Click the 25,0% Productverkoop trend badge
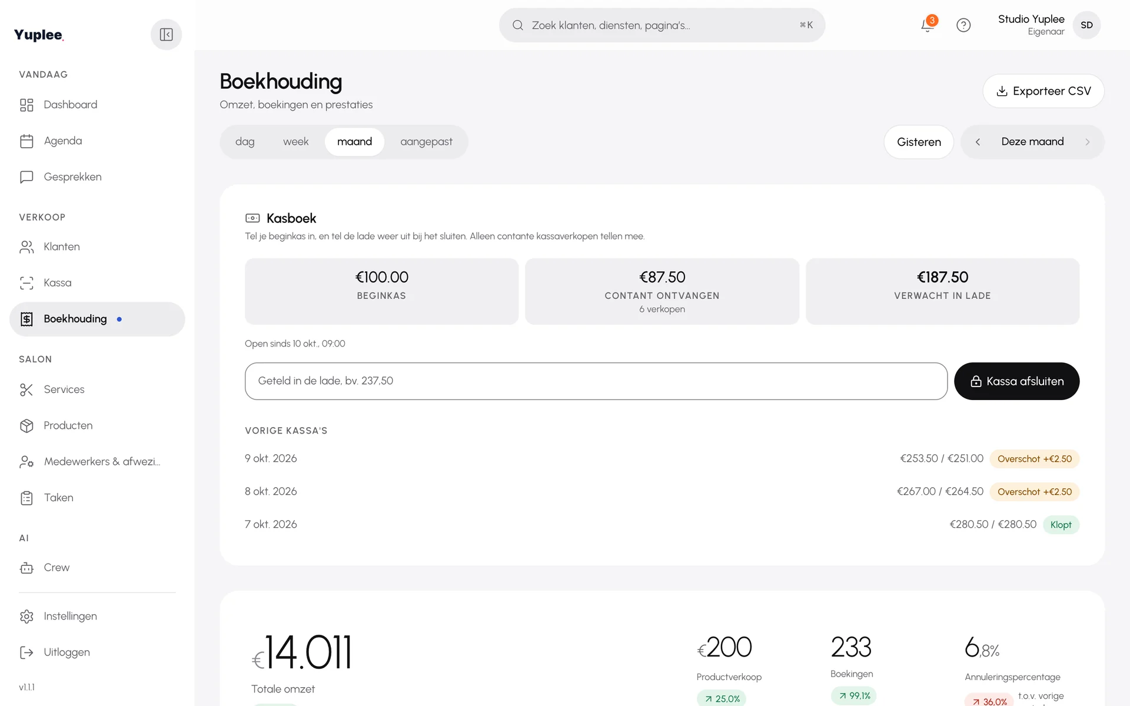1130x706 pixels. [x=722, y=699]
